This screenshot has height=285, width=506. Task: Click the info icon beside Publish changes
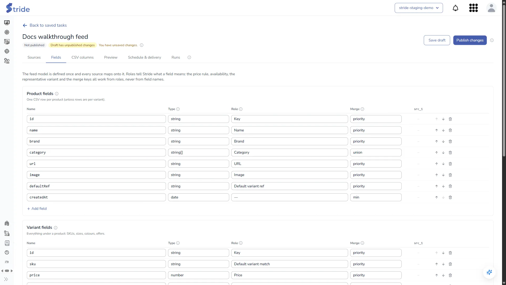pyautogui.click(x=492, y=40)
